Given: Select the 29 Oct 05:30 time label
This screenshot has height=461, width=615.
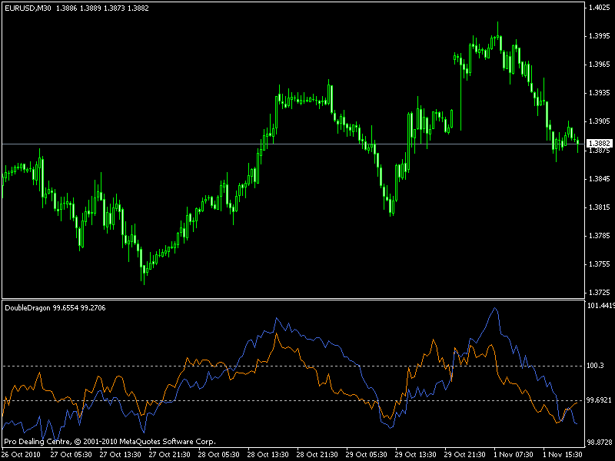Looking at the screenshot, I should coord(367,455).
